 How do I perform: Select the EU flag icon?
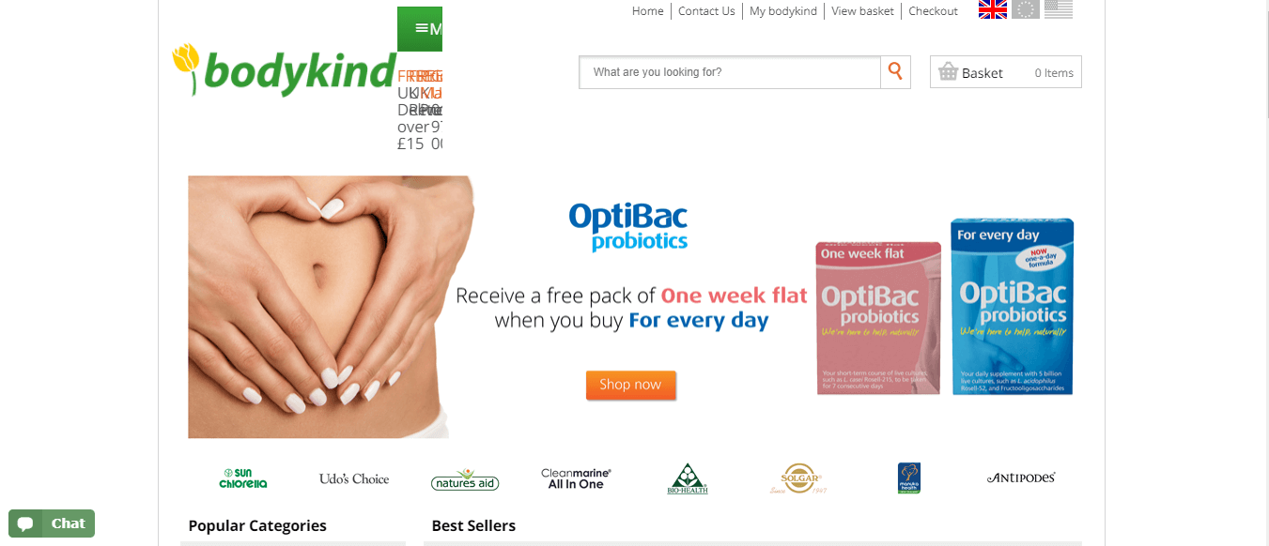click(x=1026, y=9)
